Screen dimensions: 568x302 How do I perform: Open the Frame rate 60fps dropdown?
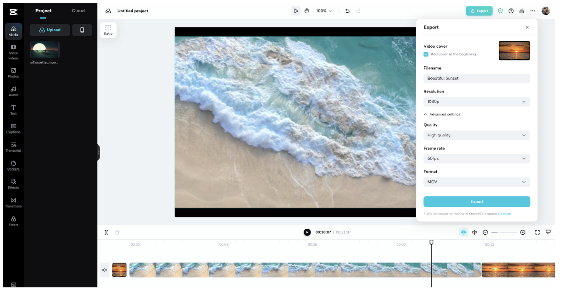477,158
